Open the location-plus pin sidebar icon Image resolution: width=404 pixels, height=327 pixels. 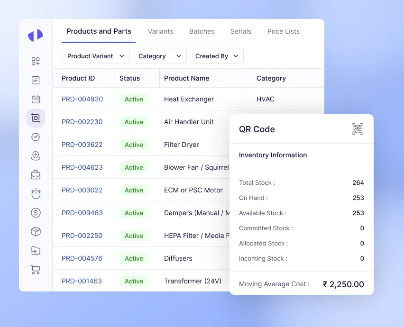pos(36,156)
